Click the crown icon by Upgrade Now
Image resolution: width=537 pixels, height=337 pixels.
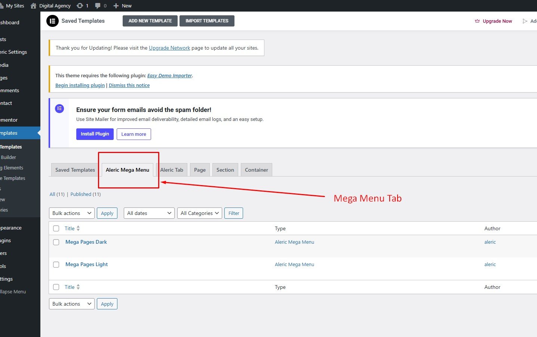click(477, 21)
